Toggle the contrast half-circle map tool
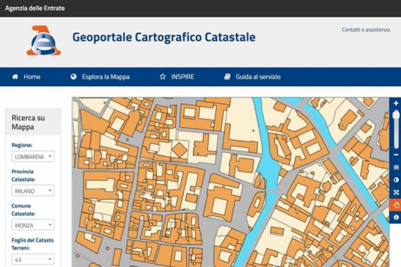Screen dimensions: 401x267 [x=395, y=180]
